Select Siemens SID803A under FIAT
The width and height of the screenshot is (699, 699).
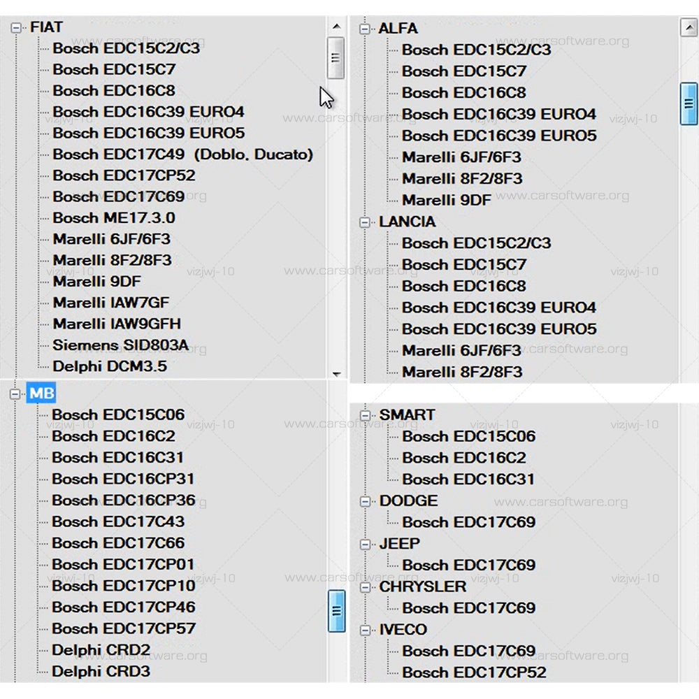pyautogui.click(x=121, y=345)
